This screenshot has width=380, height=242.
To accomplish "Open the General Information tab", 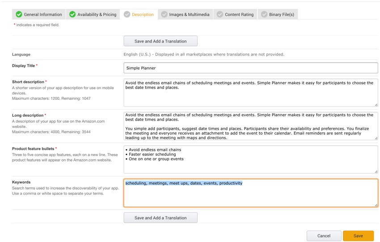I will pyautogui.click(x=43, y=14).
